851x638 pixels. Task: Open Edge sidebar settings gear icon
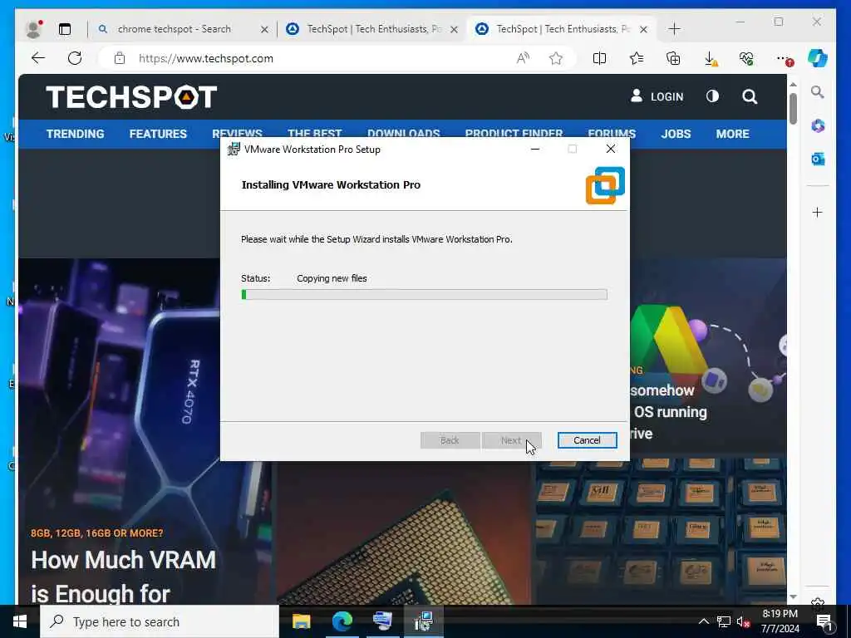point(818,601)
